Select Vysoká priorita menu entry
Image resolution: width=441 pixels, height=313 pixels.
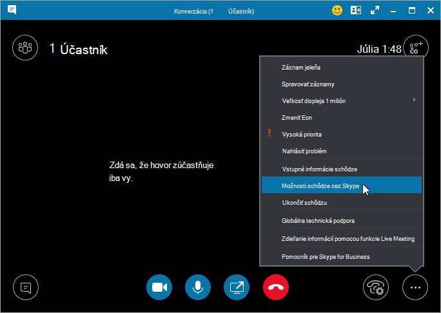click(342, 135)
